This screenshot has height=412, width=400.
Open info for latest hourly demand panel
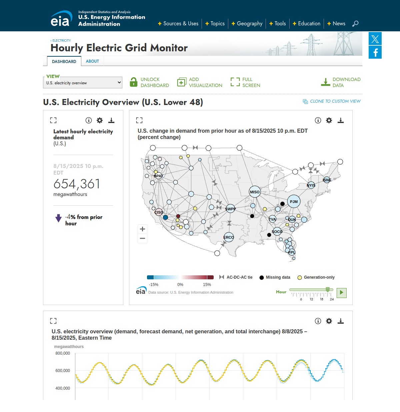pyautogui.click(x=89, y=120)
